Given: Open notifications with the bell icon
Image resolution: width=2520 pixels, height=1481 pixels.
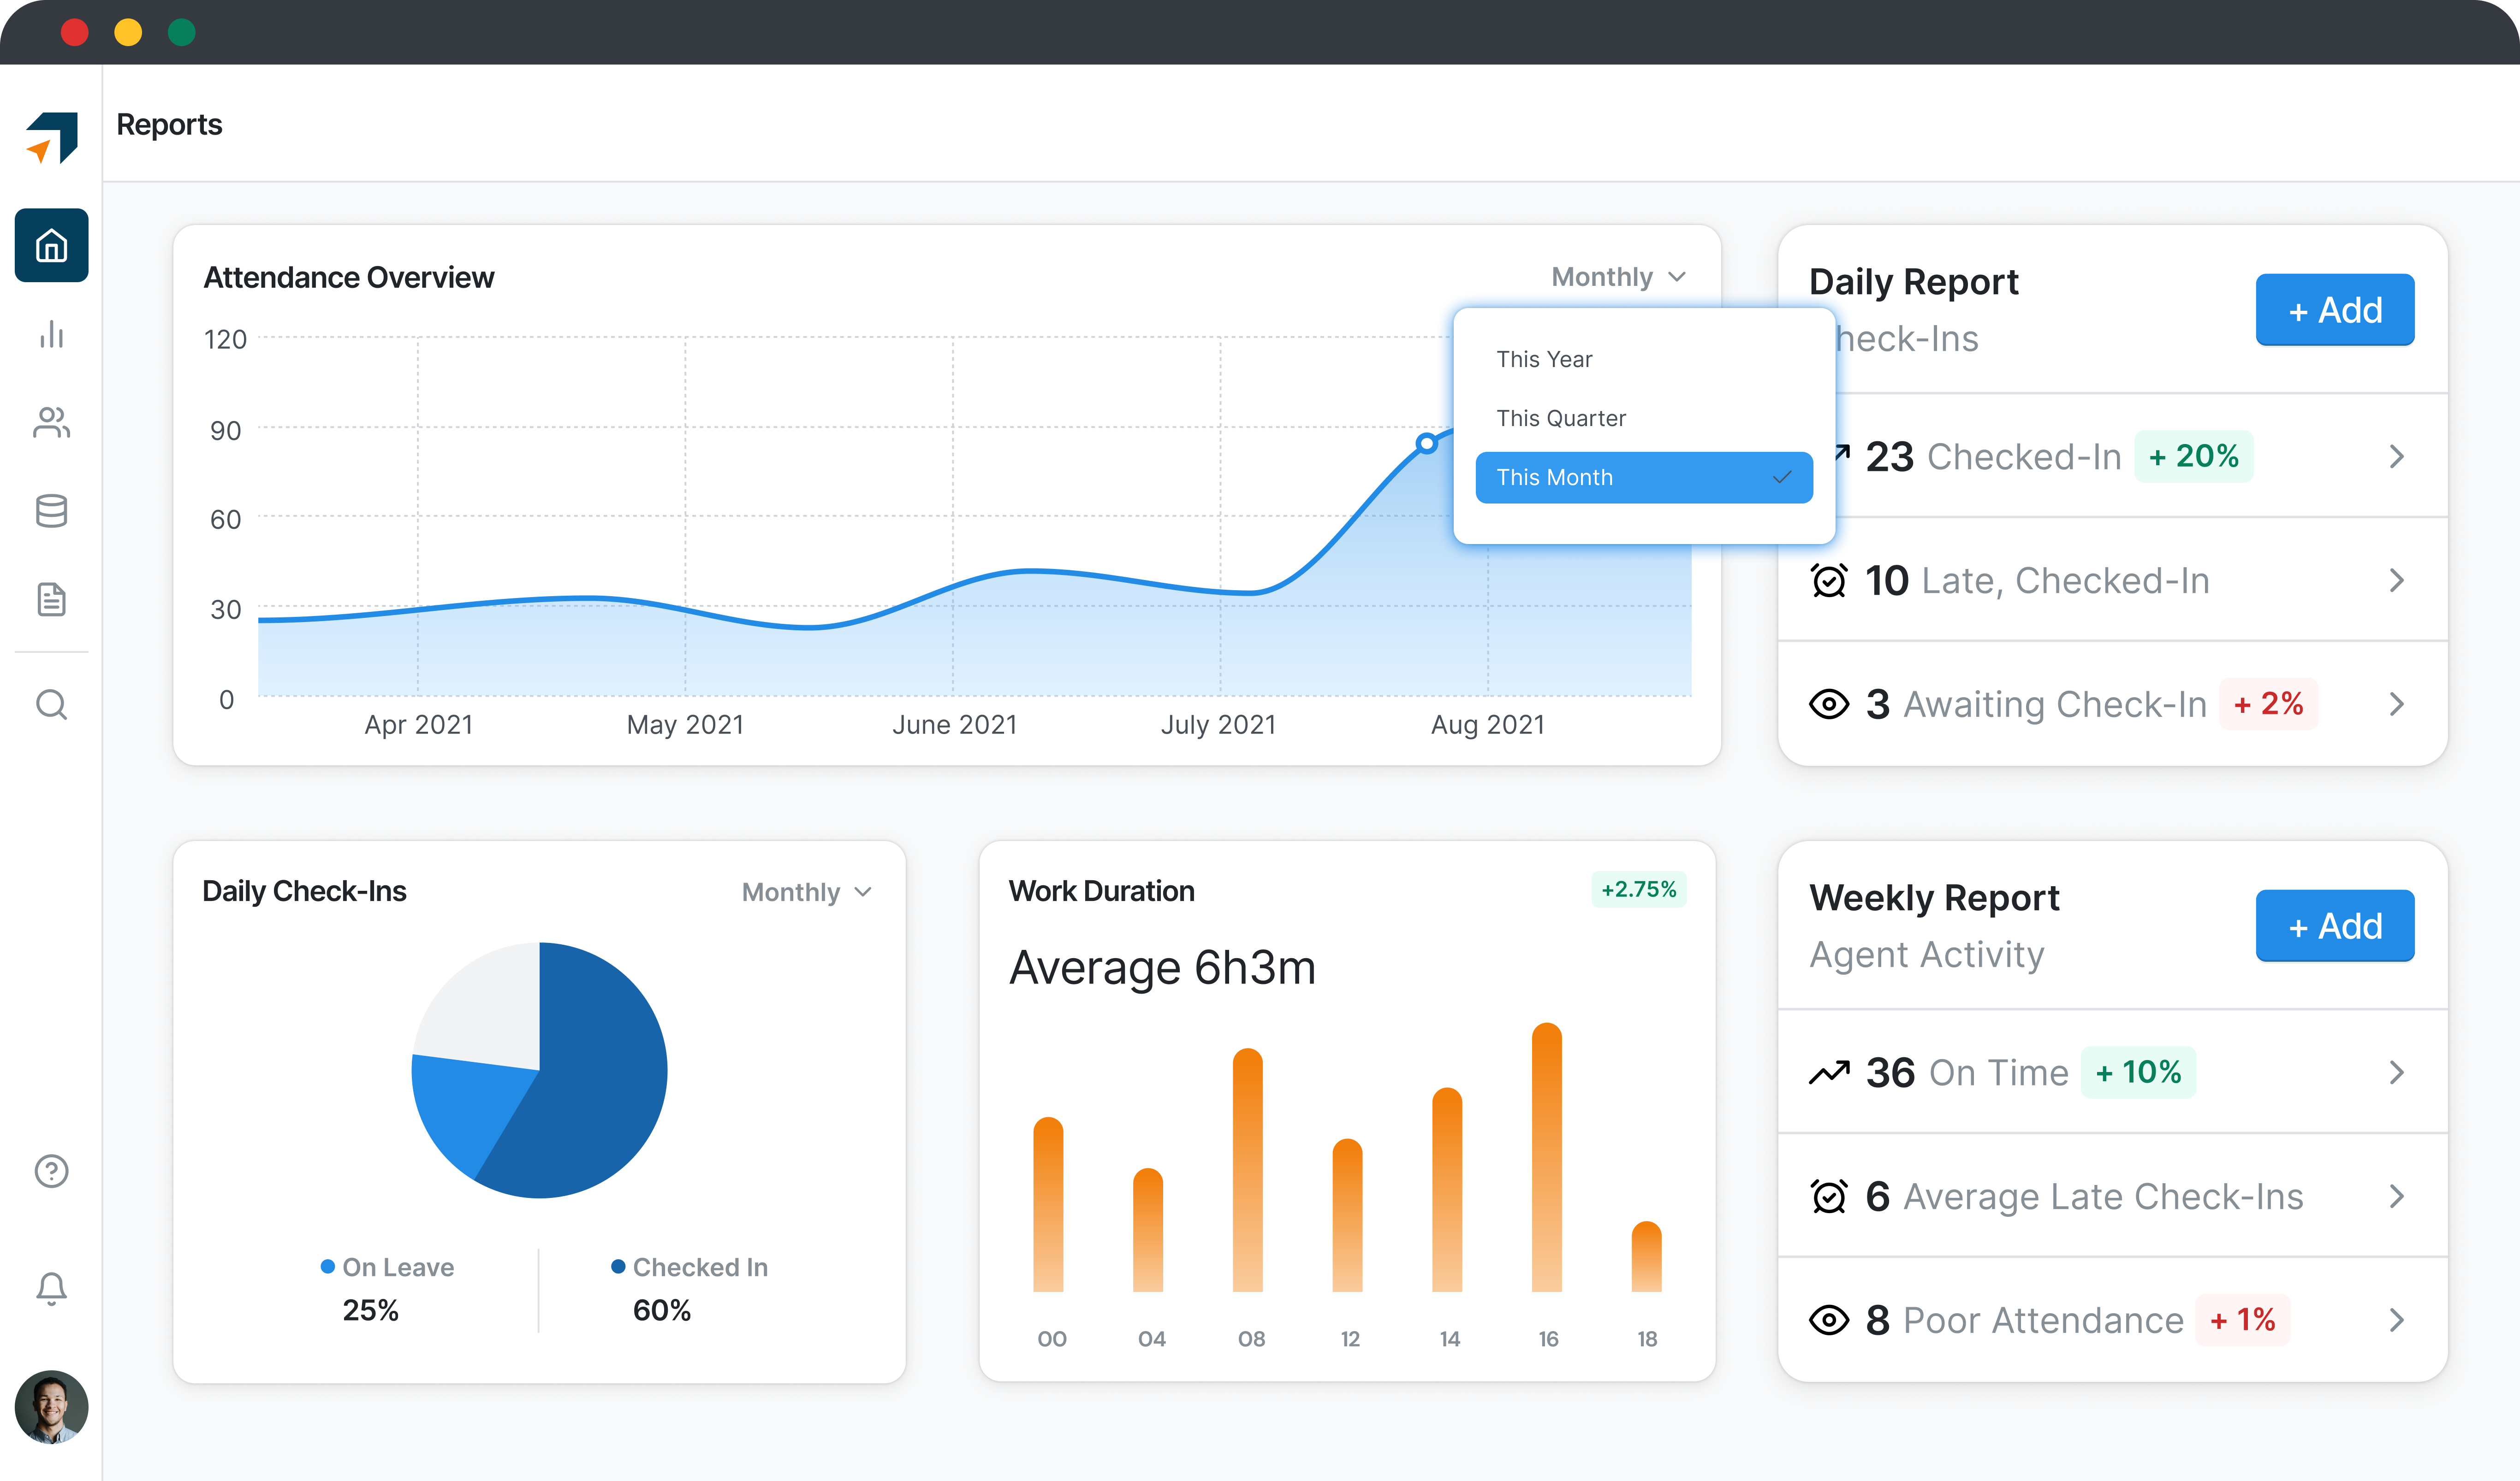Looking at the screenshot, I should (x=51, y=1287).
